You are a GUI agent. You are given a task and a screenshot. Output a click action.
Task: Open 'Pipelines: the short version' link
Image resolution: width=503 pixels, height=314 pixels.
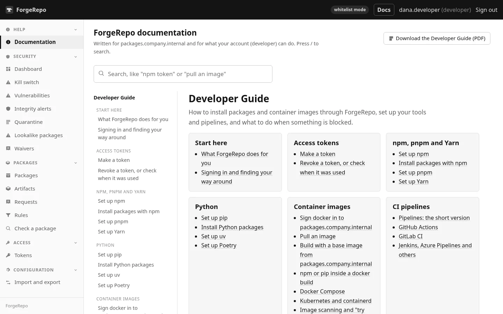434,218
